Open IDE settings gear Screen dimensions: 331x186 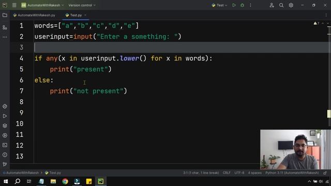pos(291,5)
